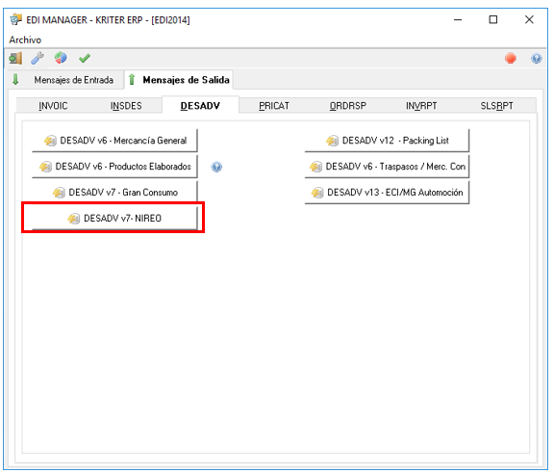Click the colored globe toolbar icon
The width and height of the screenshot is (554, 473).
pyautogui.click(x=61, y=58)
